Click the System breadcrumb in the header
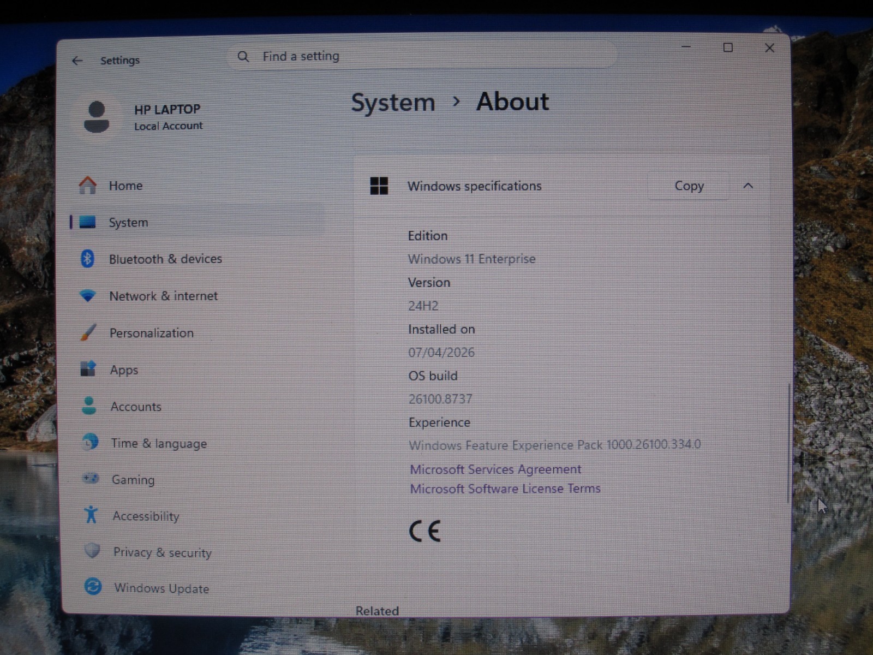Image resolution: width=873 pixels, height=655 pixels. [393, 103]
